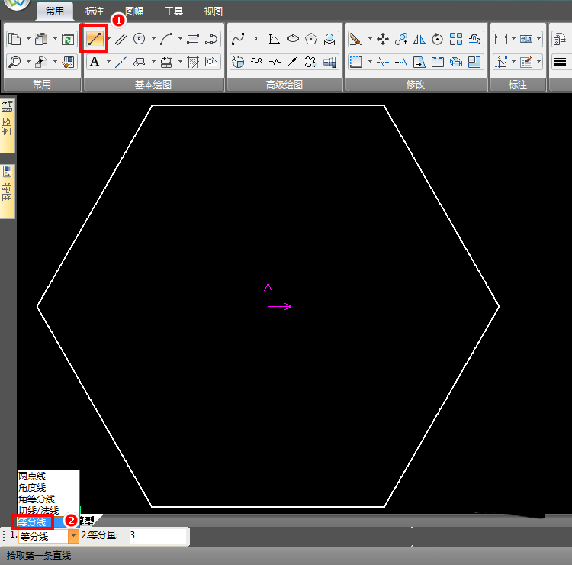Choose 角度线 from the line type list
The height and width of the screenshot is (565, 572).
pos(48,488)
